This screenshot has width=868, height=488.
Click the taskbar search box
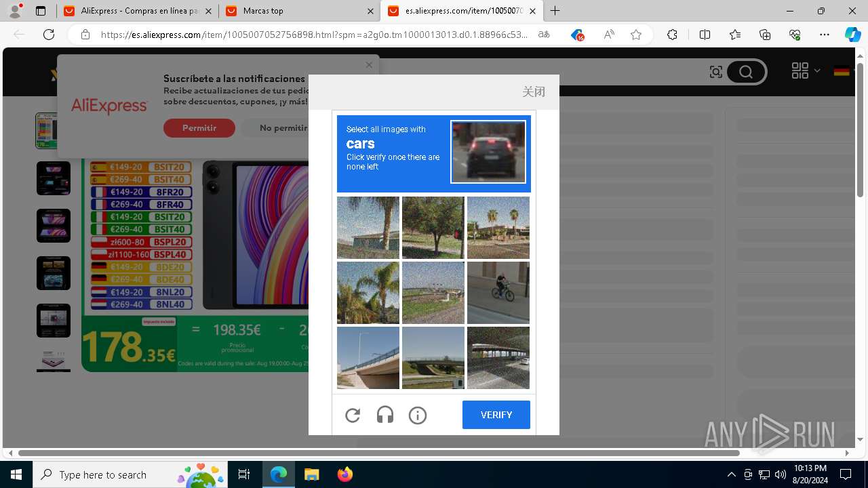(x=130, y=474)
